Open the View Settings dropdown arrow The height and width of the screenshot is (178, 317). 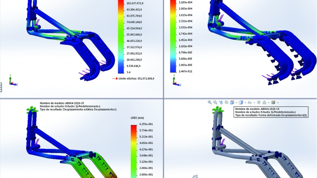pos(277,102)
